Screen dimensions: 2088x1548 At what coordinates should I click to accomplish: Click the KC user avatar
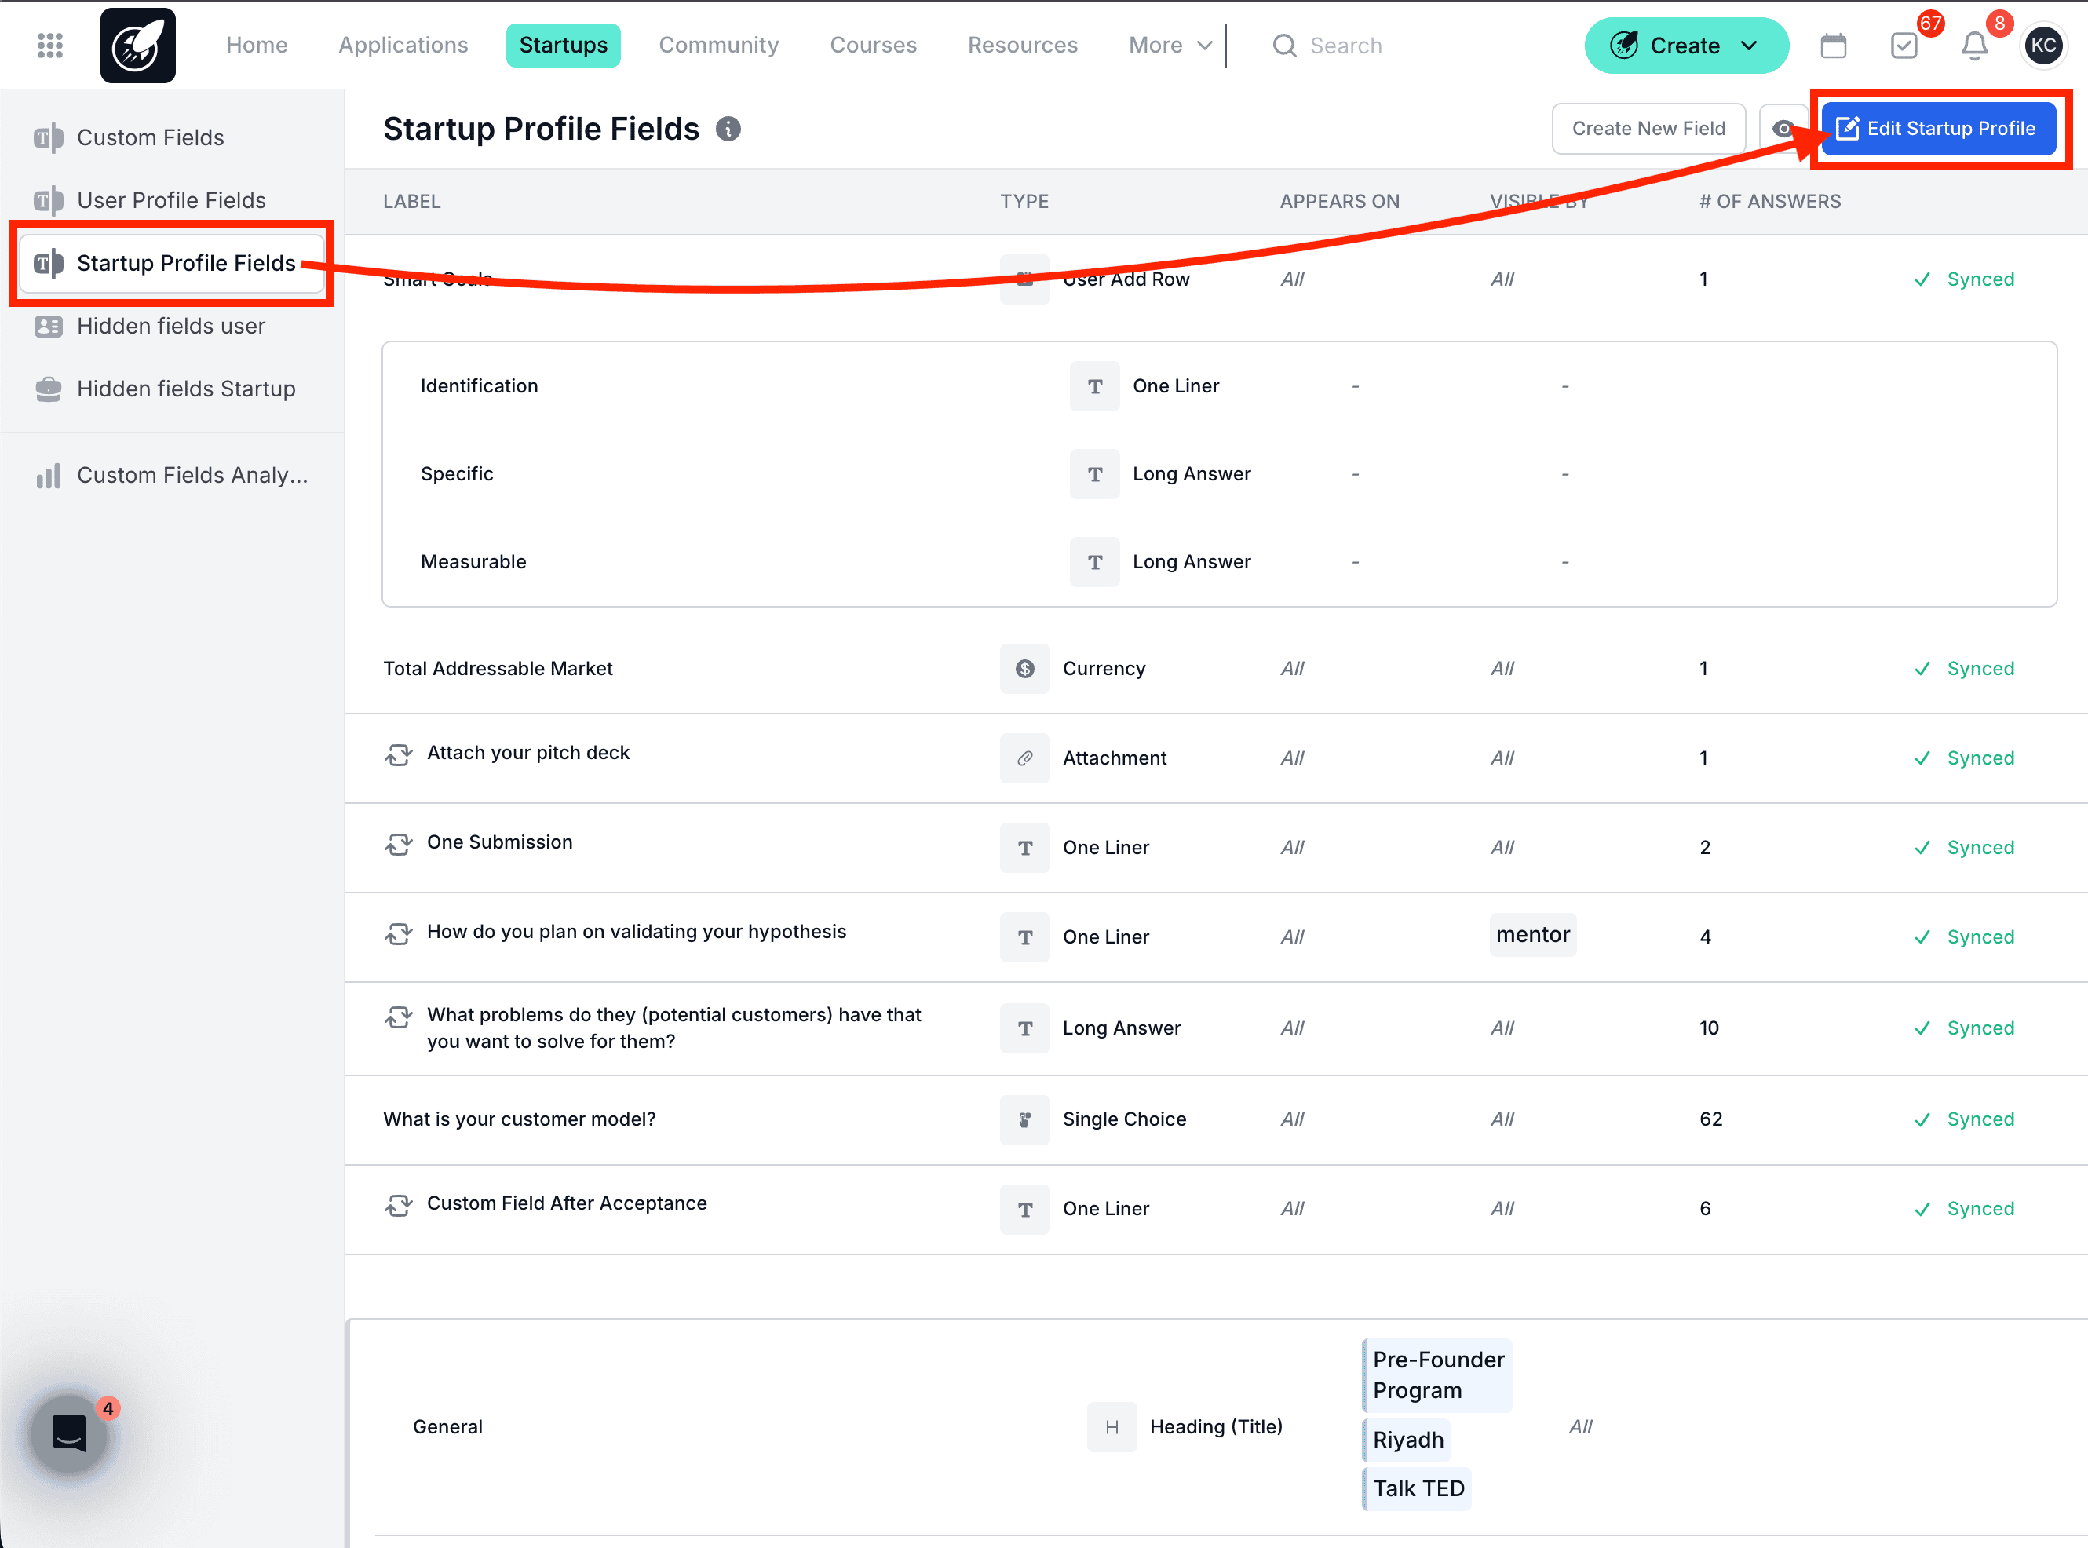pos(2043,45)
